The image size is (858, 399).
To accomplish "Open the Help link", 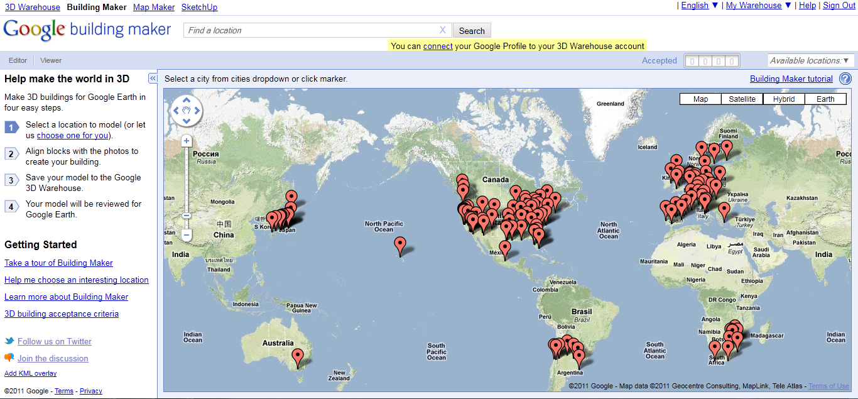I will [807, 6].
